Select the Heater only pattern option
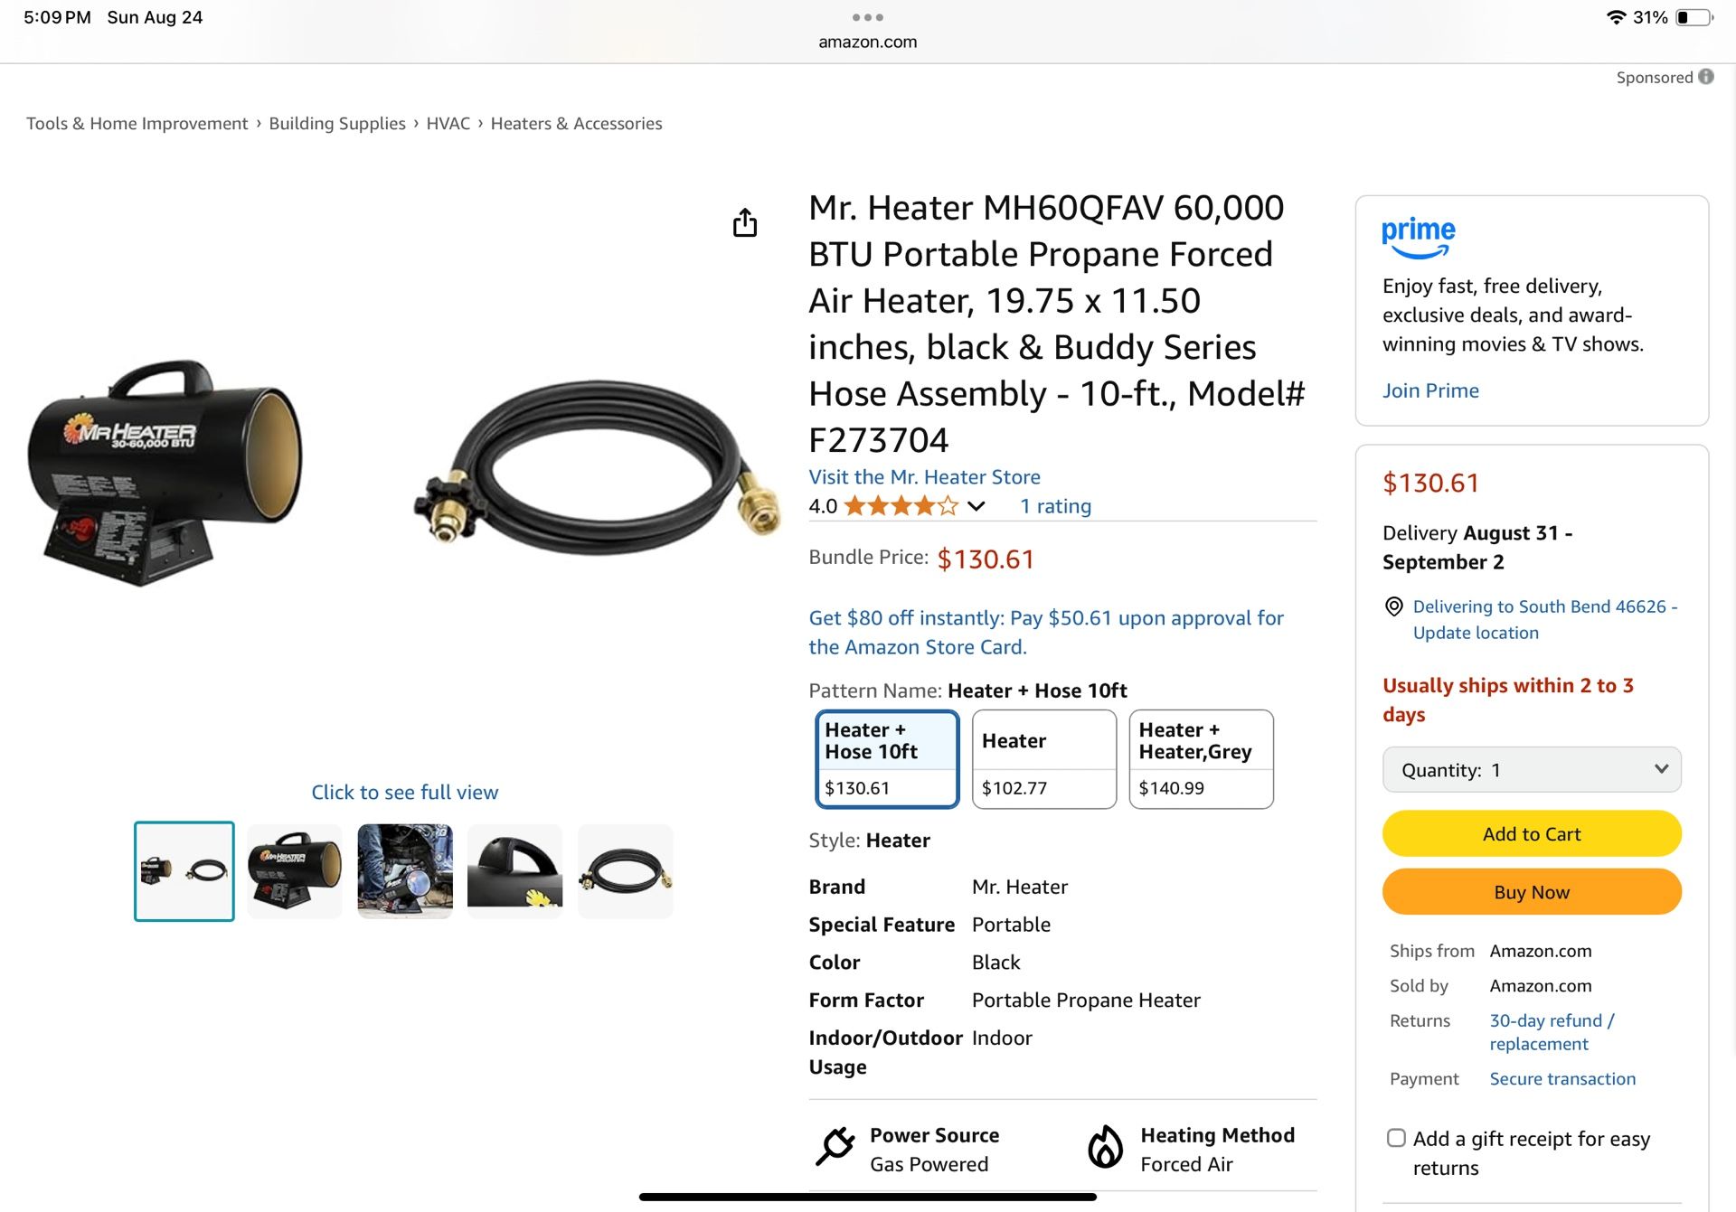Screen dimensions: 1736x1212 (x=1044, y=759)
